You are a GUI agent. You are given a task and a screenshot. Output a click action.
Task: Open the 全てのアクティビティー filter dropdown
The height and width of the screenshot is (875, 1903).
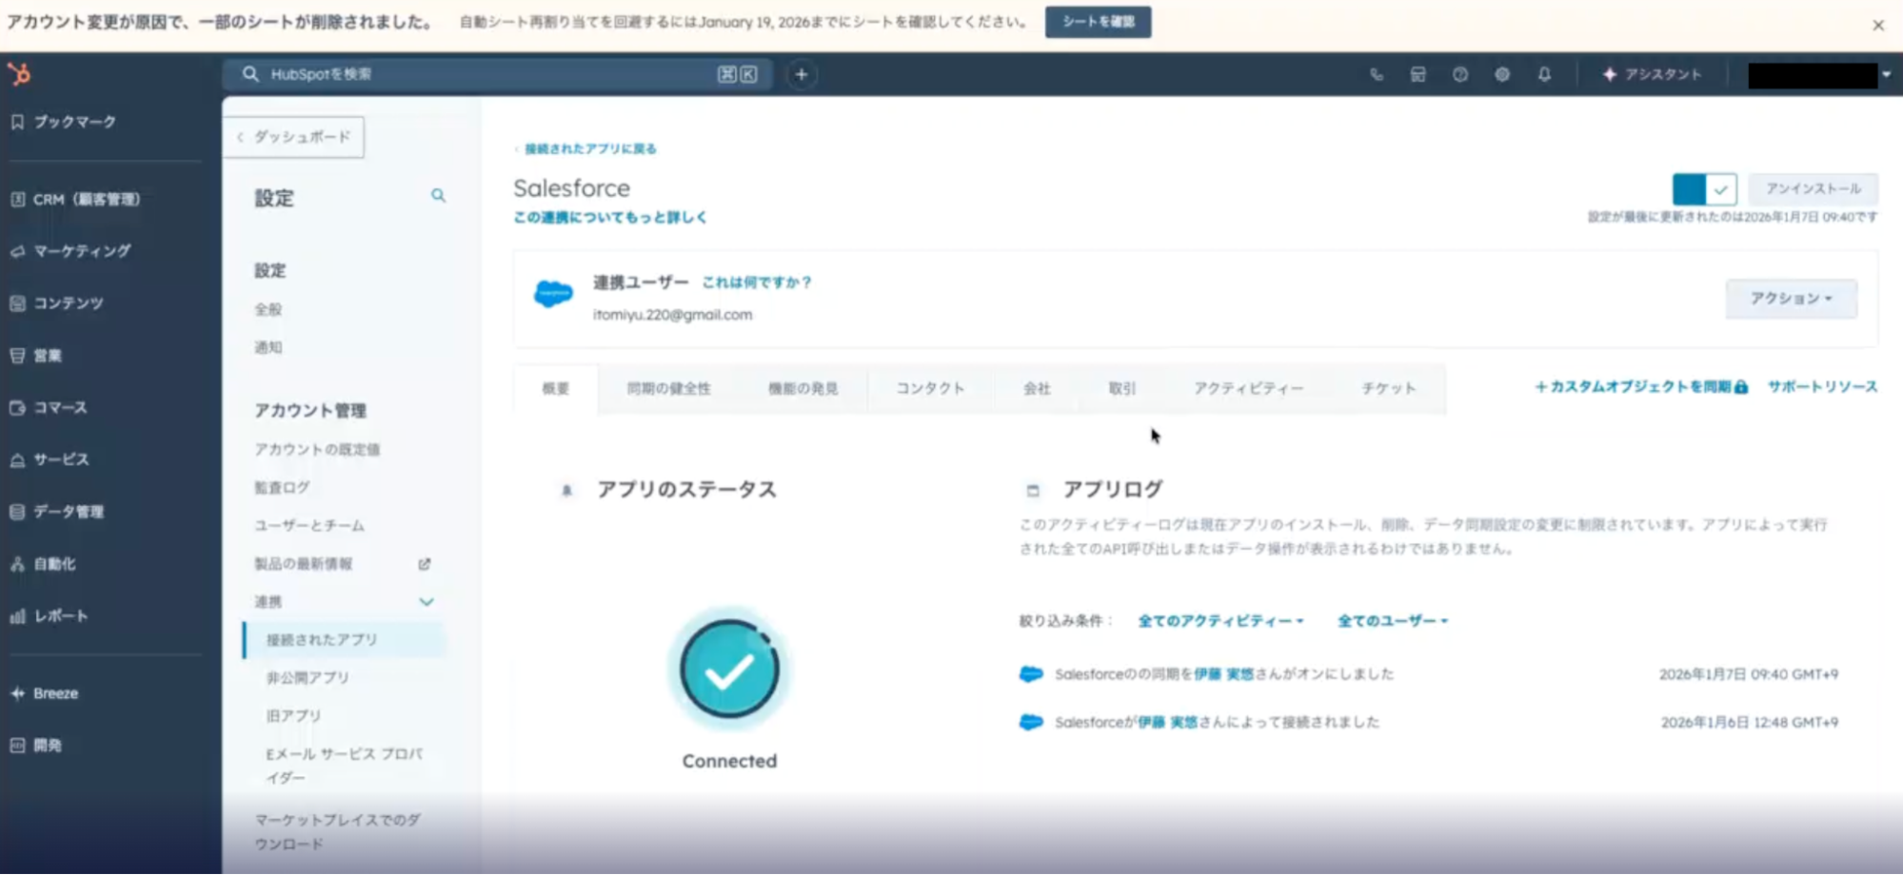tap(1220, 621)
